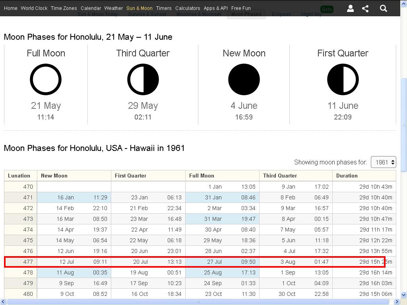Open the share icon in header

(x=365, y=8)
